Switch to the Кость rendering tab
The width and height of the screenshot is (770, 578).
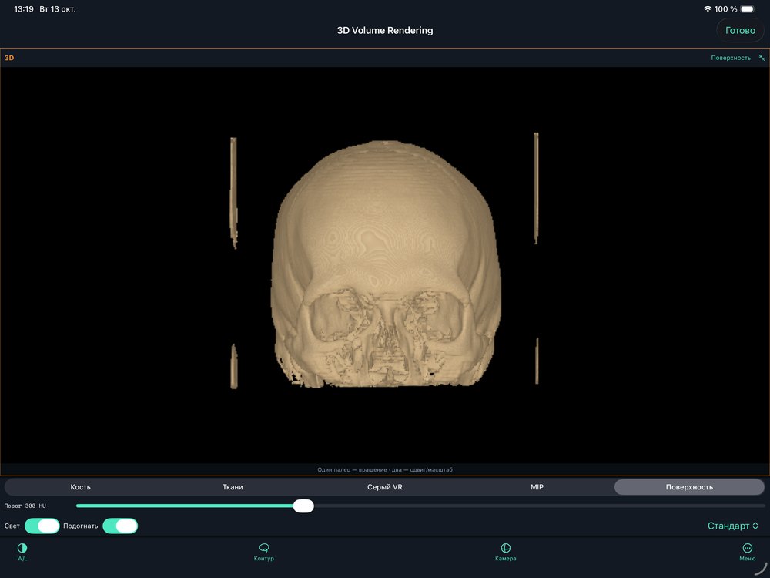pyautogui.click(x=81, y=487)
